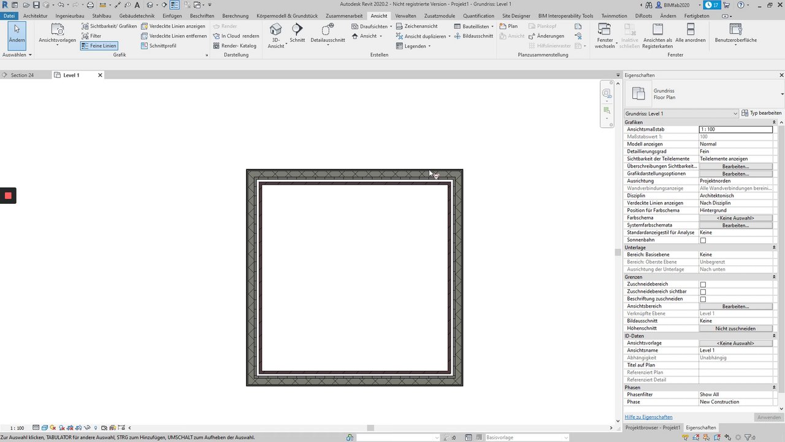This screenshot has height=442, width=785.
Task: Click the 1 : 100 scale in view control bar
Action: [17, 428]
